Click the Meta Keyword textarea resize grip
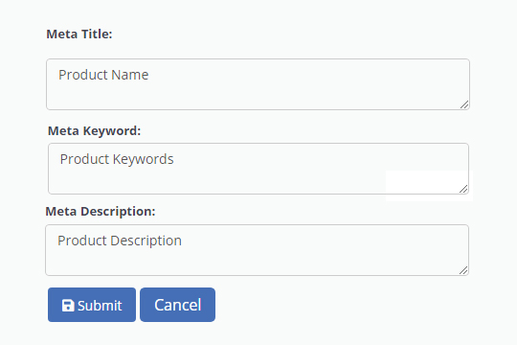 pos(463,189)
